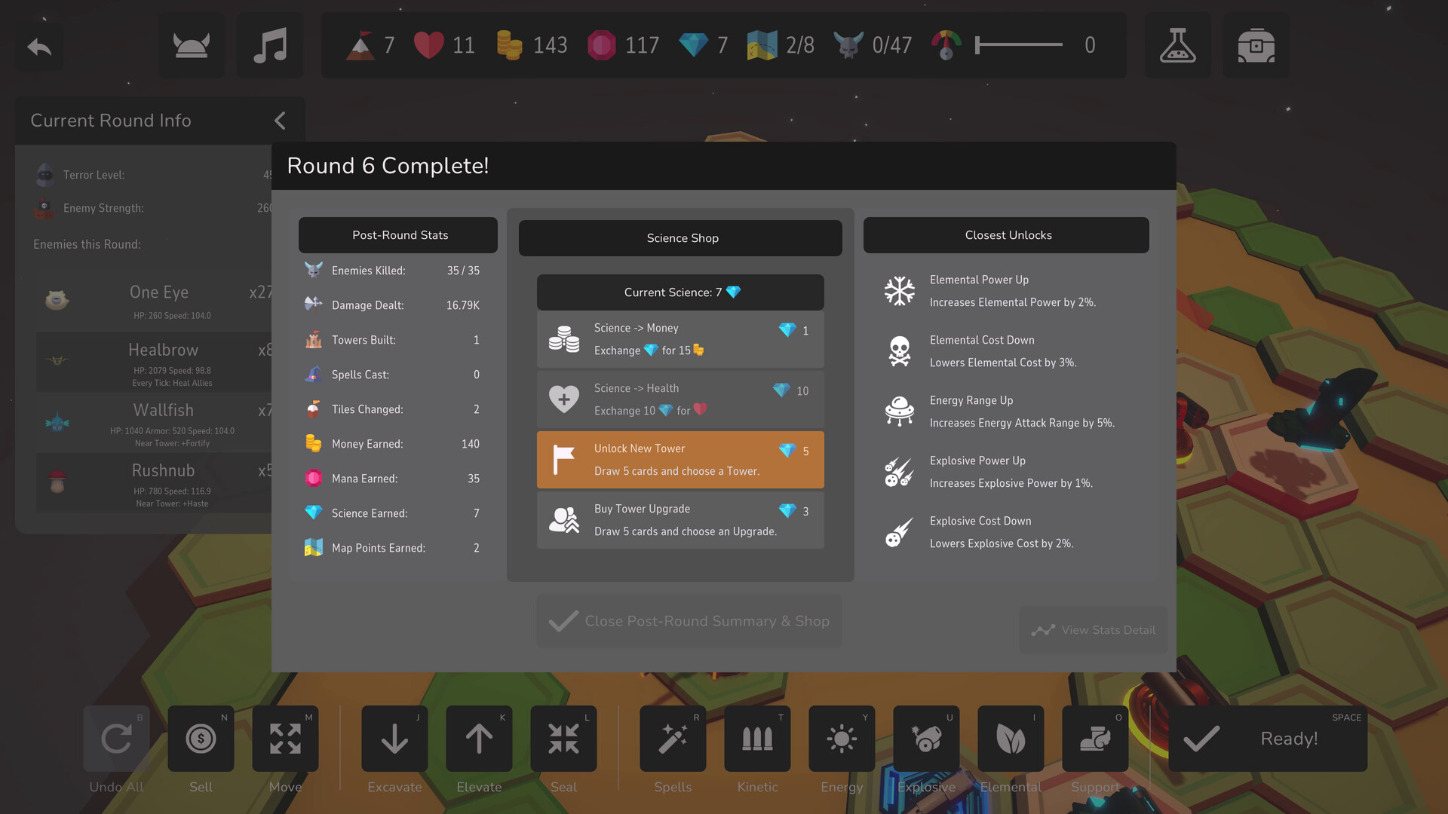Click the Energy tower icon
The height and width of the screenshot is (814, 1448).
click(842, 739)
